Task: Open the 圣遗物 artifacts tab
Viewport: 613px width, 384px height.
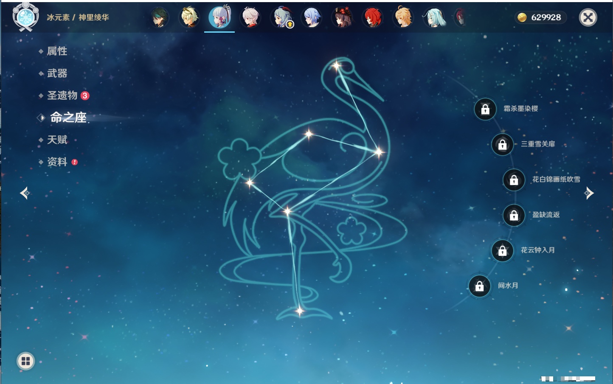Action: 62,95
